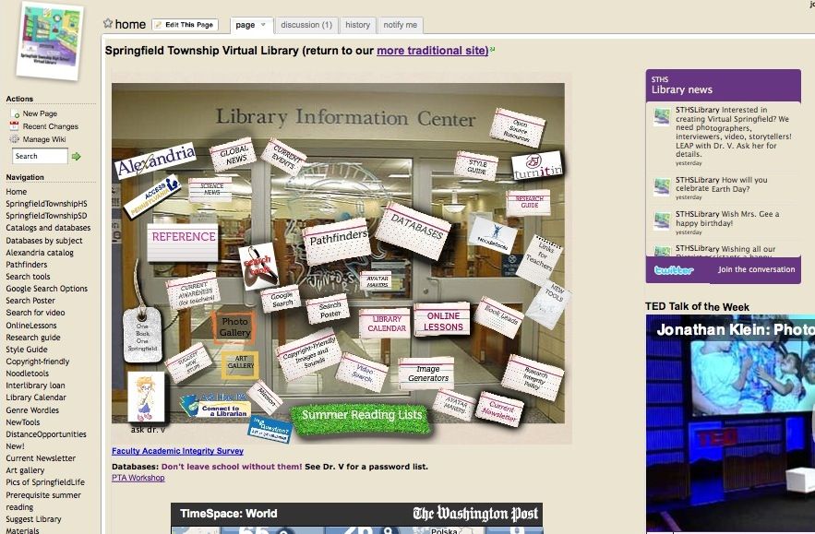
Task: Click the Twitter logo in Library news panel
Action: tap(672, 269)
